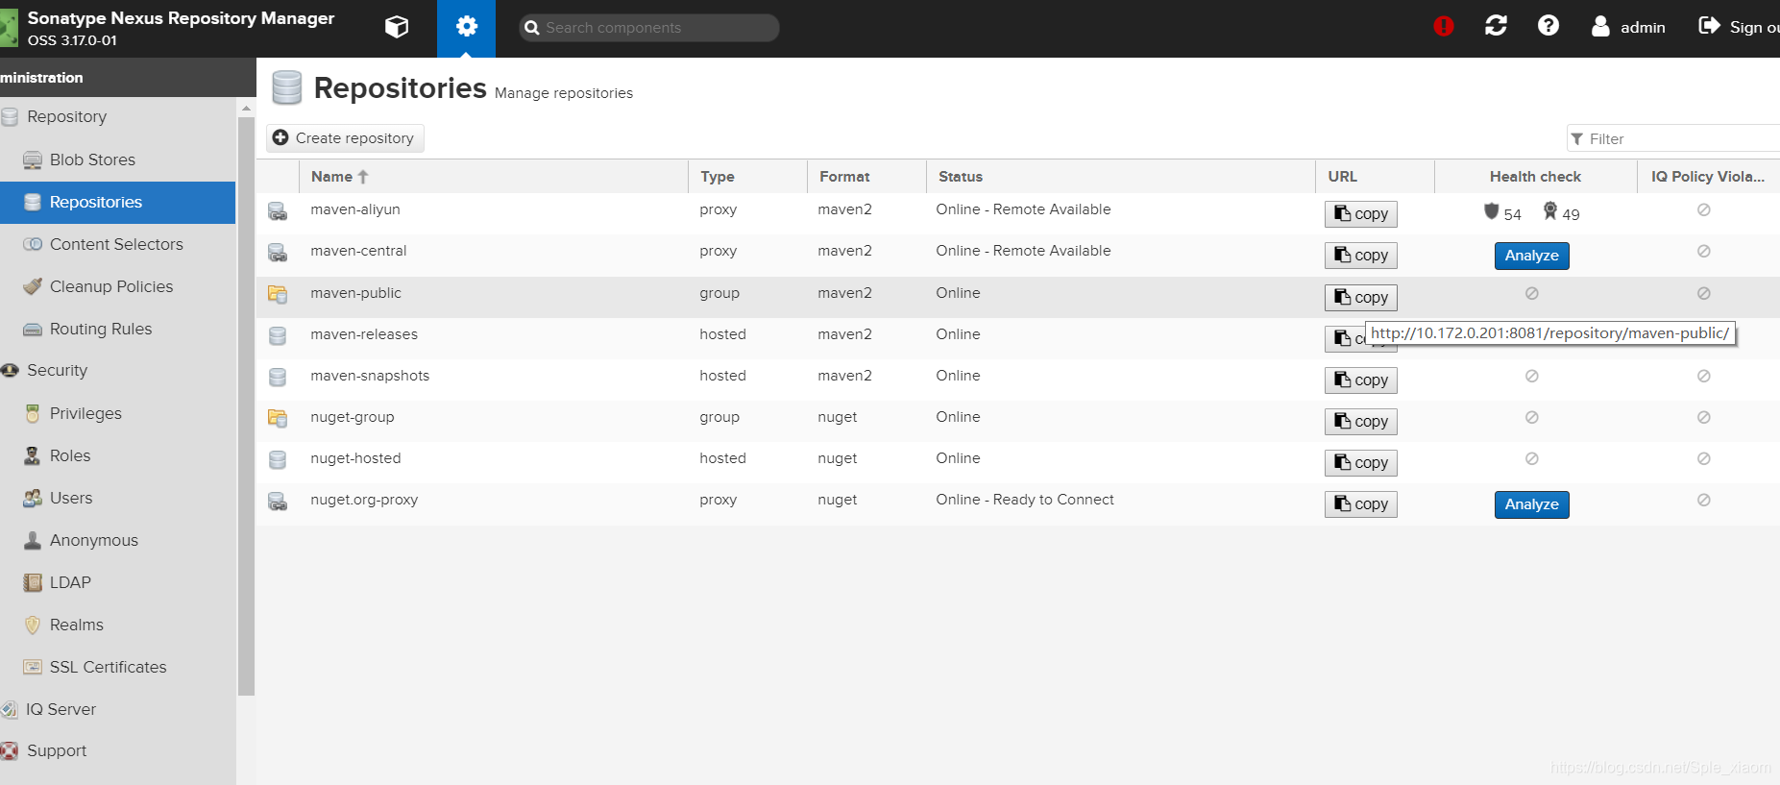1780x785 pixels.
Task: Open Realms in the sidebar
Action: (117, 625)
